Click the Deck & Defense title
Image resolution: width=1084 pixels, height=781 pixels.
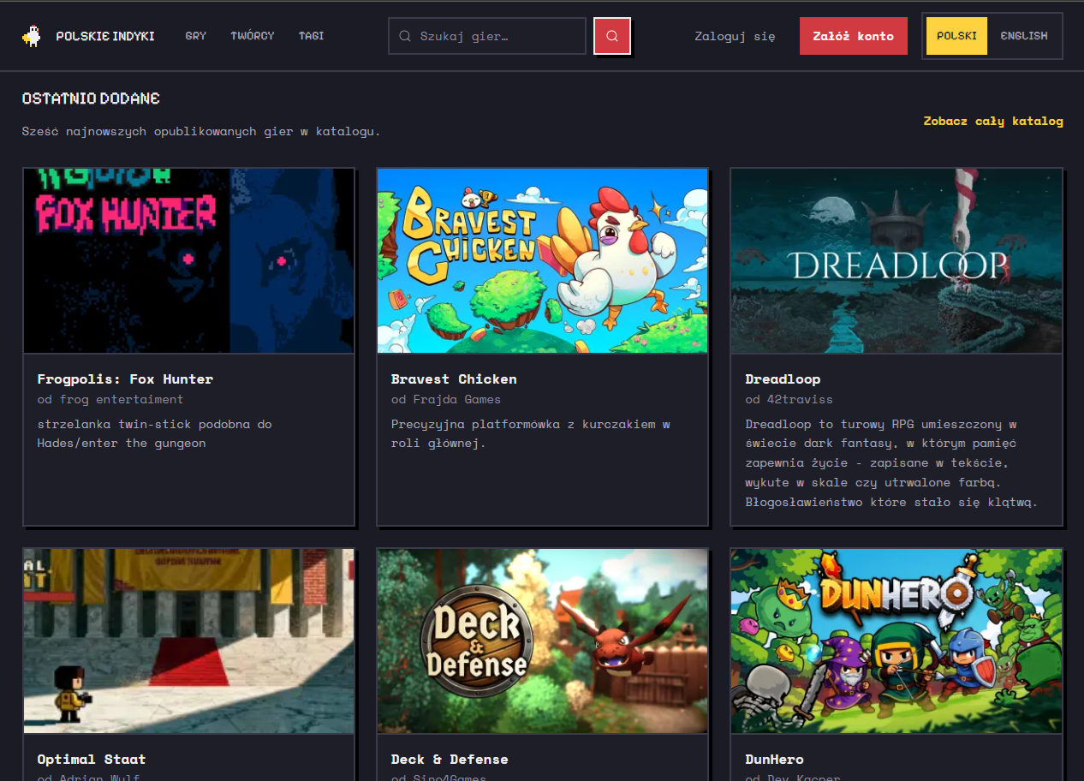450,759
